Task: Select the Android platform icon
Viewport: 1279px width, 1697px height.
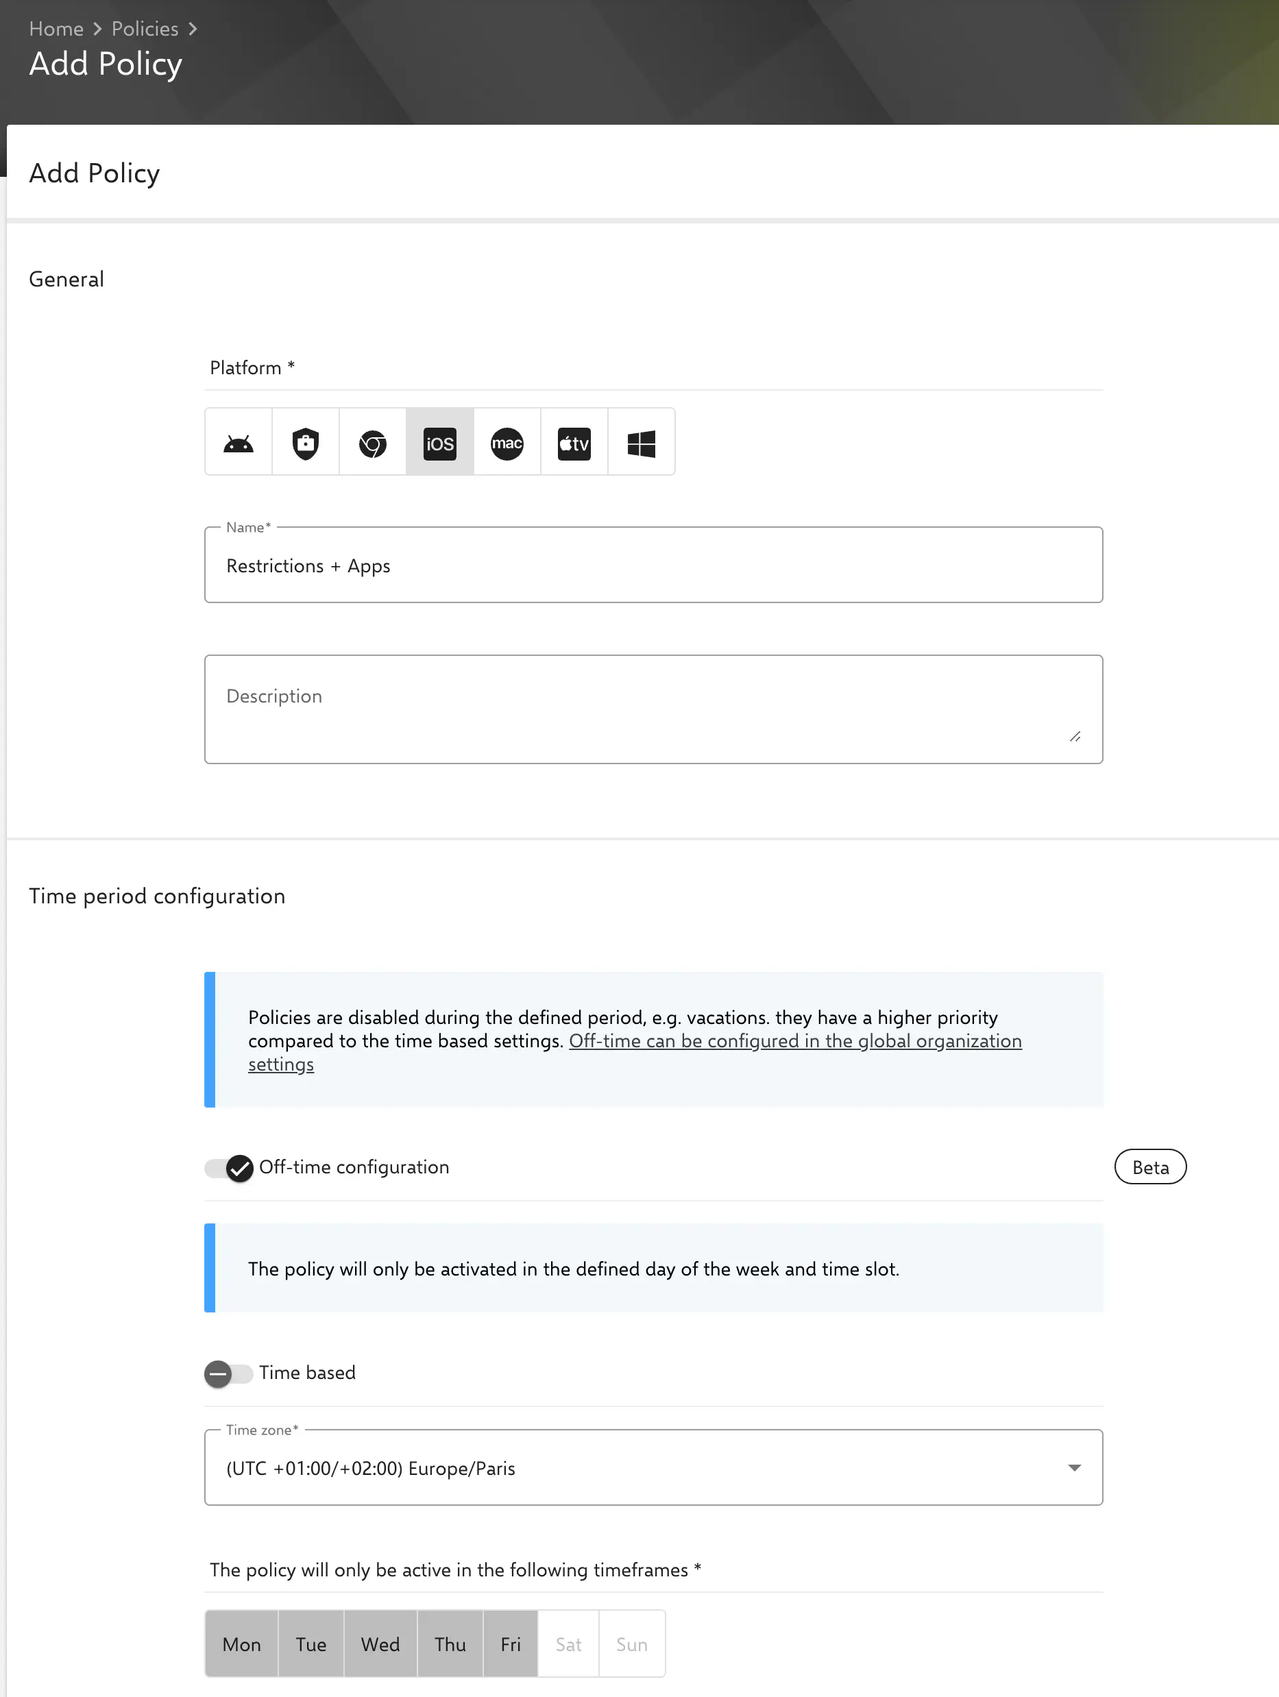Action: [239, 443]
